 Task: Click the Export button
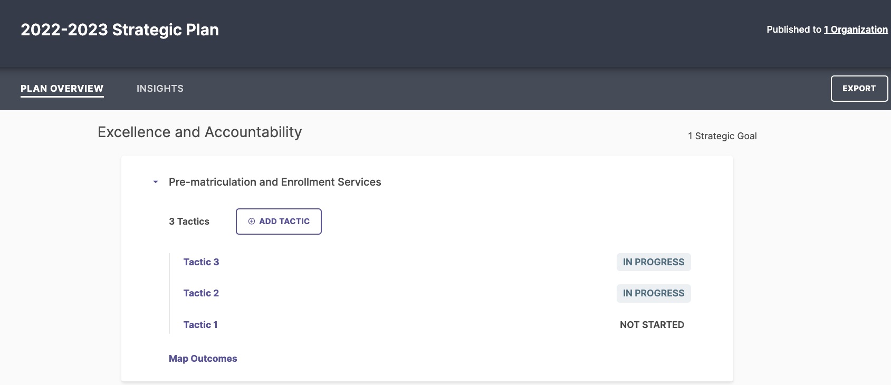click(x=859, y=89)
